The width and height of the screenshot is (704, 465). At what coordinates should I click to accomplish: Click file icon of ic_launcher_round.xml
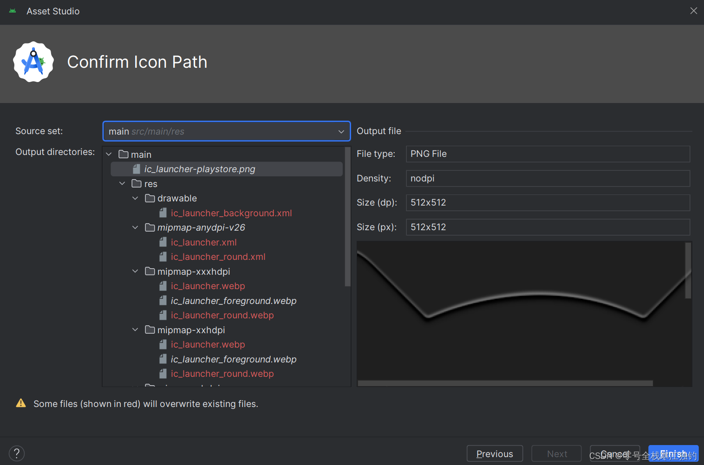163,257
